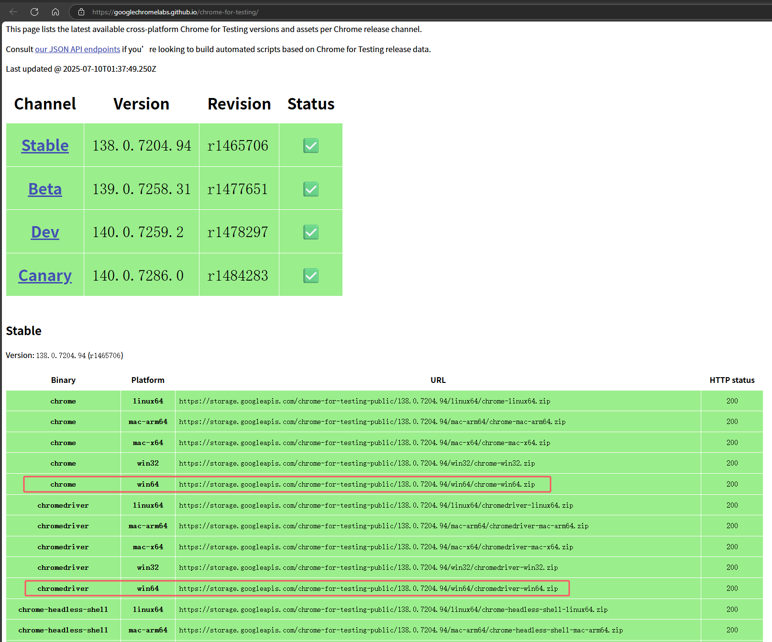Click 'chromedriver' binary cell in the win64 row

tap(63, 588)
